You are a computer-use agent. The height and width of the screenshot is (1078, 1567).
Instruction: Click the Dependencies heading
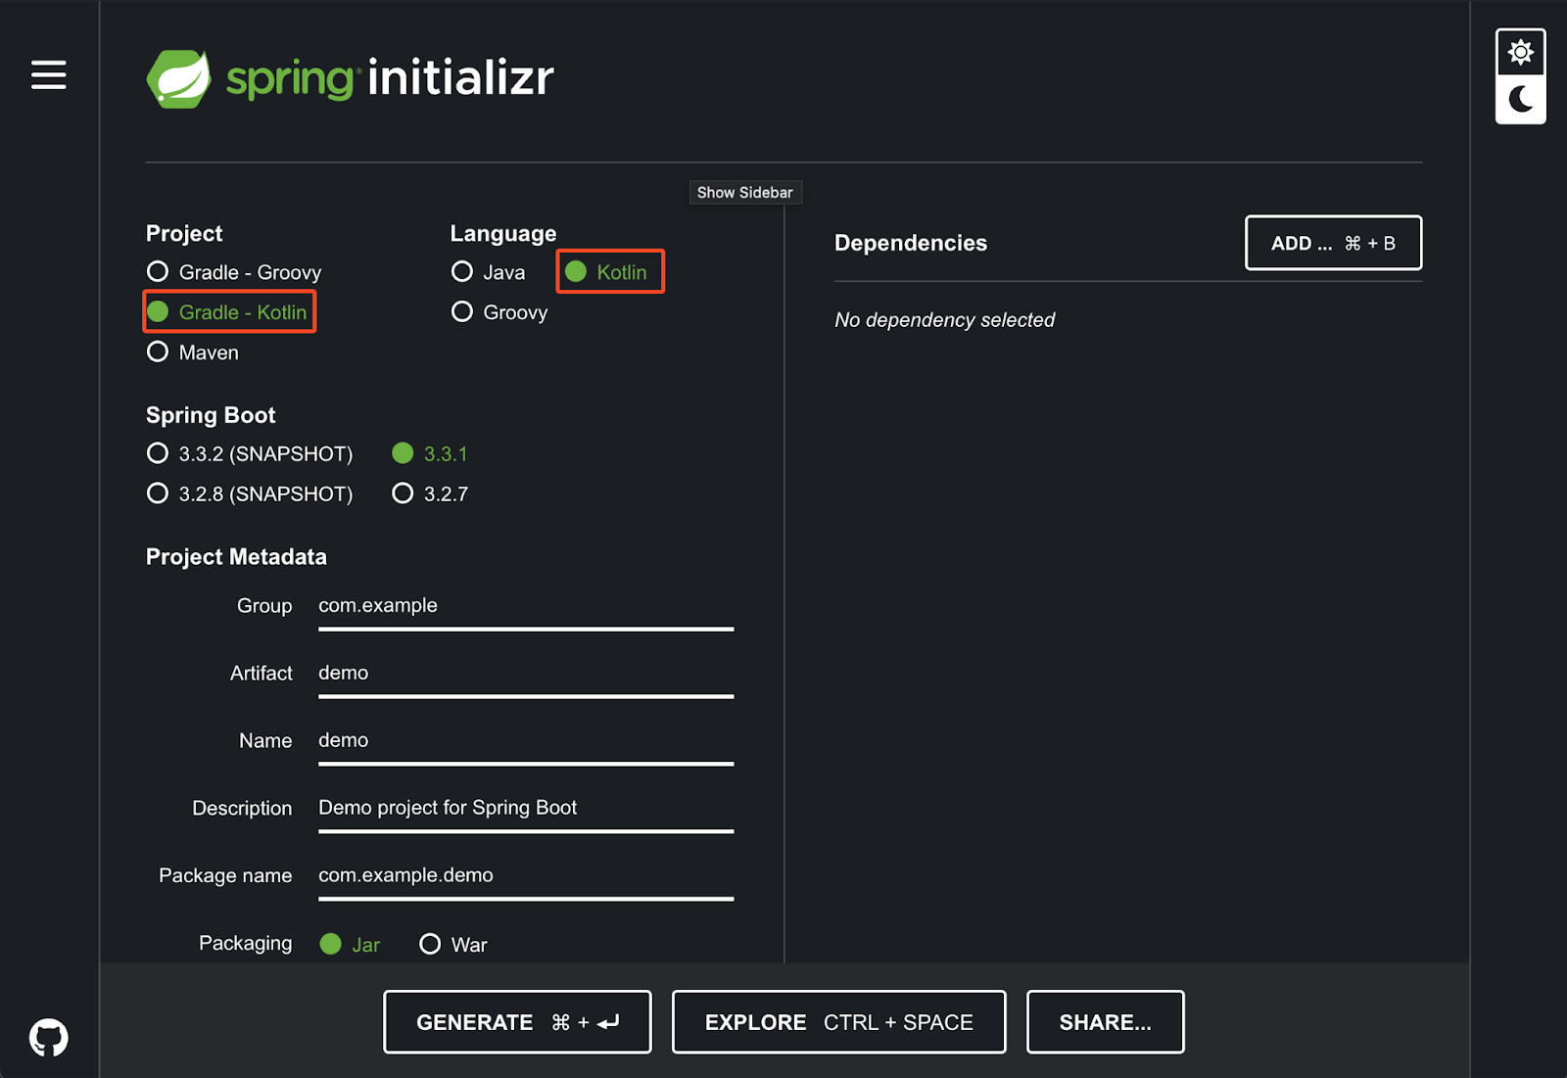(x=911, y=243)
